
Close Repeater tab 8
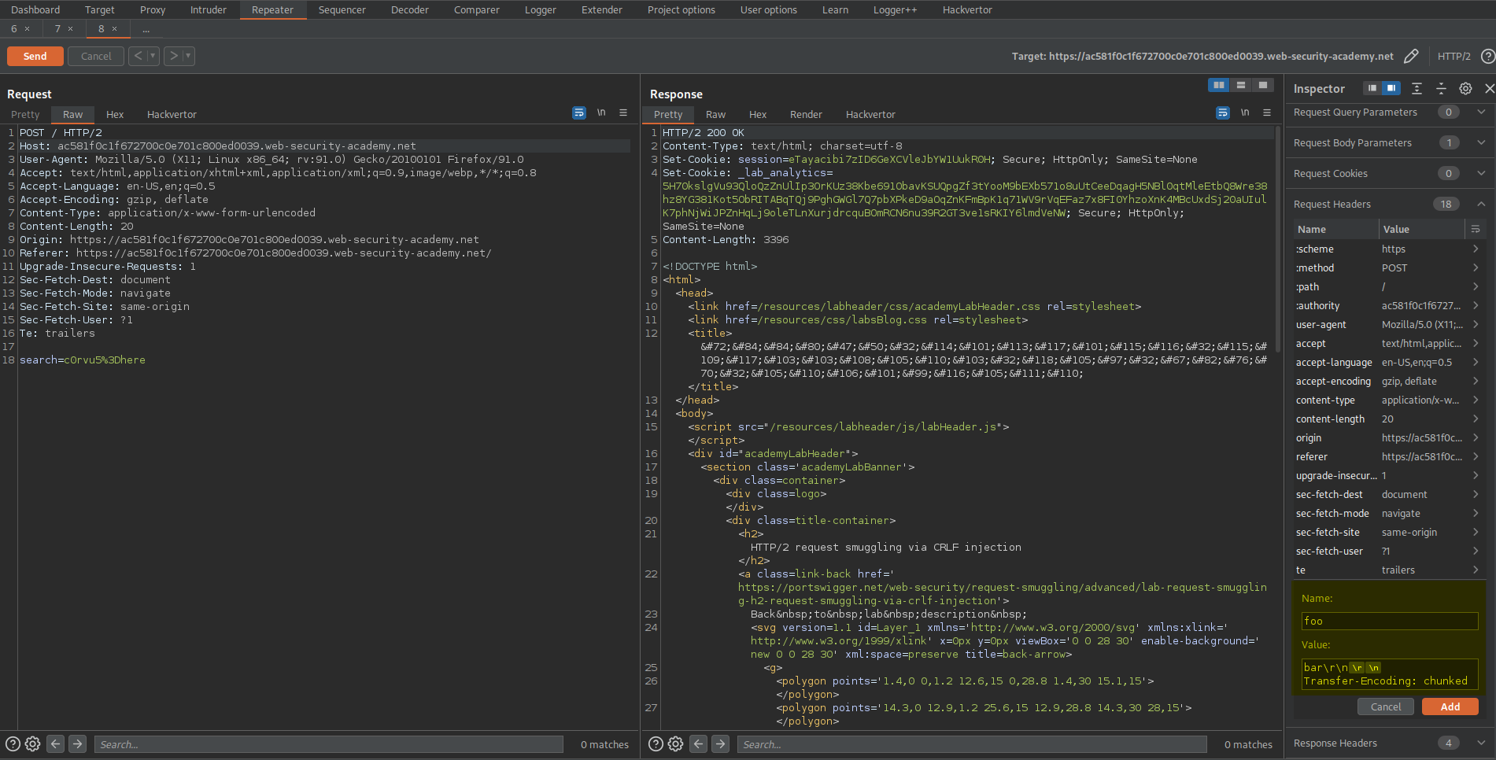point(115,28)
